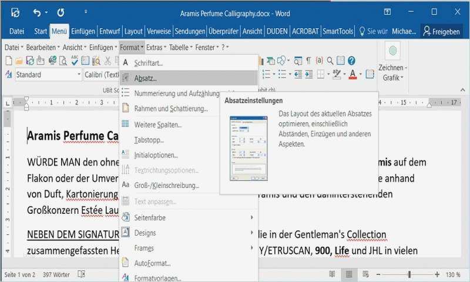470x282 pixels.
Task: Open the font color dropdown arrow
Action: pos(360,75)
